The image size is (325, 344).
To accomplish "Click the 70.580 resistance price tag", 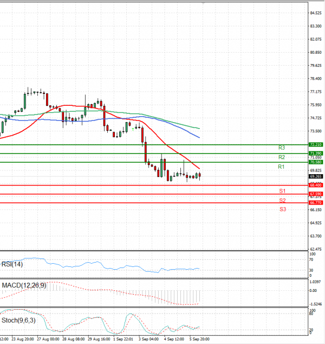I will click(x=316, y=162).
